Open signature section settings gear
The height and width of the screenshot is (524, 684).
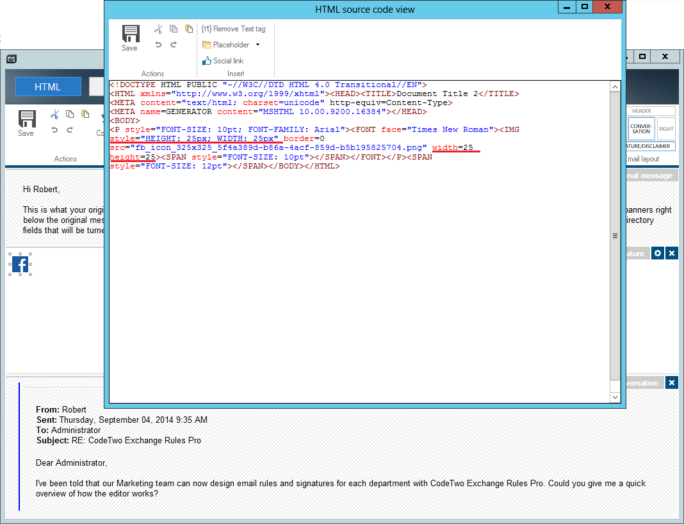point(658,254)
